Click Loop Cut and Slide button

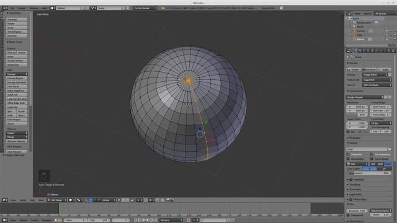click(x=17, y=99)
